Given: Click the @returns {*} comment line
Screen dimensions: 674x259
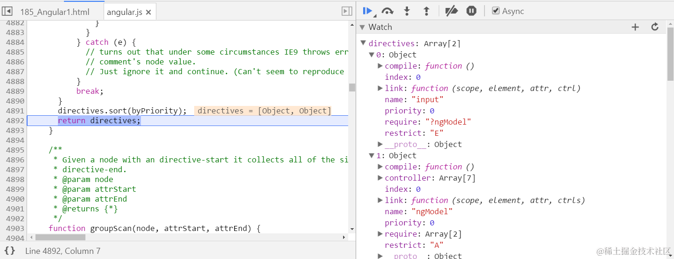Looking at the screenshot, I should [x=85, y=209].
